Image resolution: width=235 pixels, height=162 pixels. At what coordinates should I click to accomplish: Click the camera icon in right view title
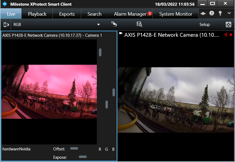pos(121,33)
